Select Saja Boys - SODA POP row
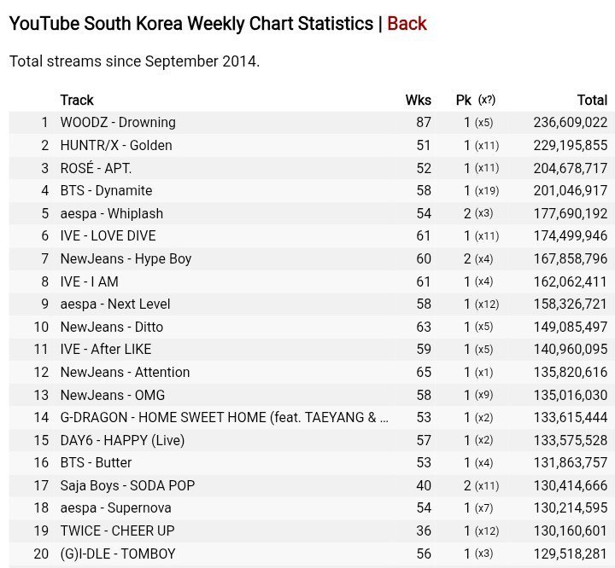Viewport: 615px width, 568px height. 312,486
